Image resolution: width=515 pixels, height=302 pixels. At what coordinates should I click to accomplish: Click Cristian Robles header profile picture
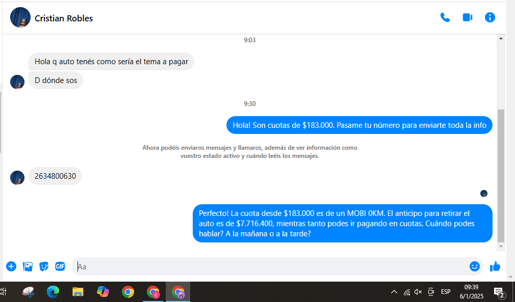(20, 18)
